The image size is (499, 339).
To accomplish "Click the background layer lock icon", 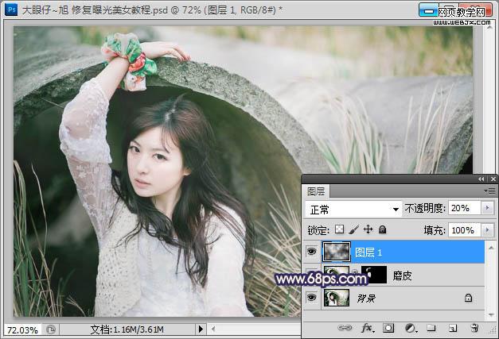I will tap(468, 298).
